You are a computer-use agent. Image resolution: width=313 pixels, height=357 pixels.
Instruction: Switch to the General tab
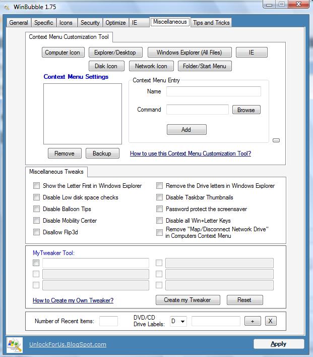[x=19, y=23]
